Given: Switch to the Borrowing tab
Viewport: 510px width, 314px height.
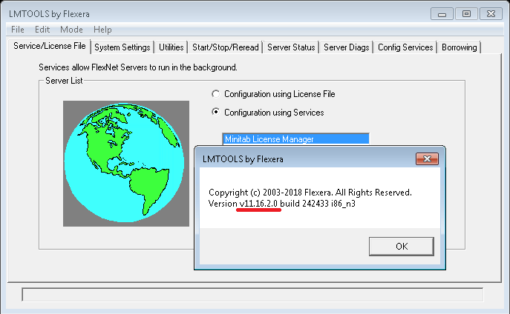Looking at the screenshot, I should (x=459, y=47).
